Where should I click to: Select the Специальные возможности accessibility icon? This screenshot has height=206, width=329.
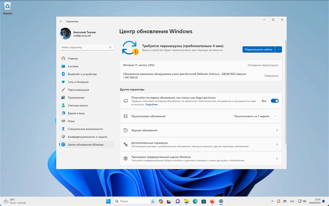63,129
